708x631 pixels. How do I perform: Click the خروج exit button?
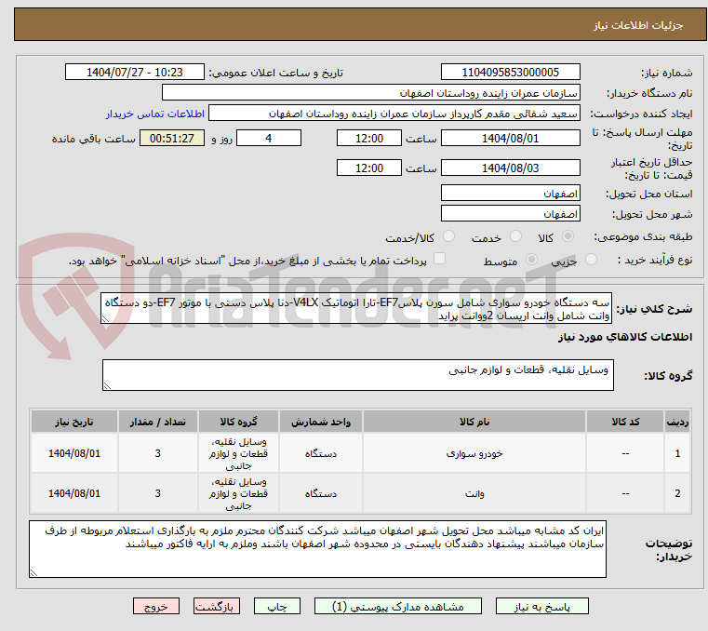coord(155,606)
